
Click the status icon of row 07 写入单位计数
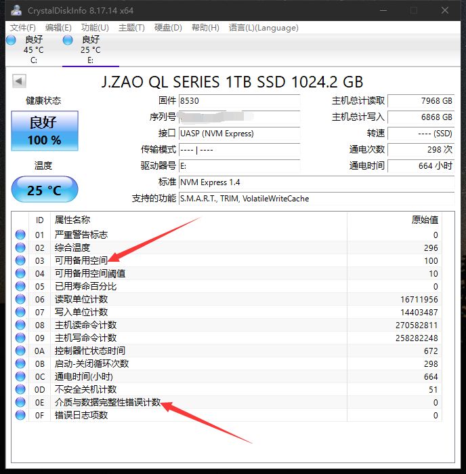point(20,312)
